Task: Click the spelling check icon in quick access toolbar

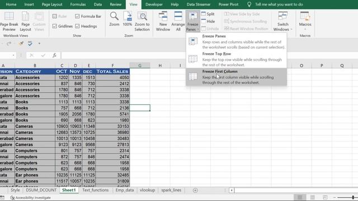Action: point(30,44)
